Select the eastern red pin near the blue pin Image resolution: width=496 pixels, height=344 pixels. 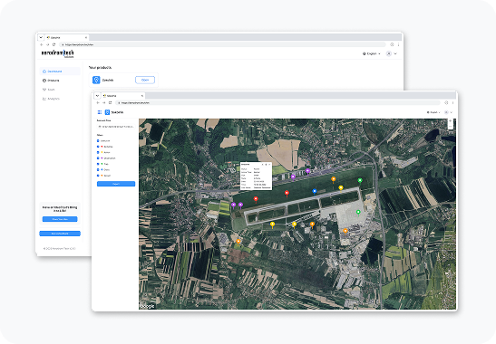point(287,193)
